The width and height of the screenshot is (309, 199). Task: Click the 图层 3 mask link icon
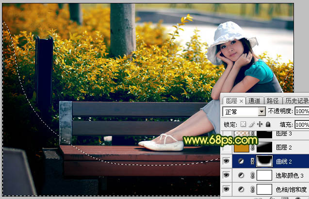[x=252, y=134]
